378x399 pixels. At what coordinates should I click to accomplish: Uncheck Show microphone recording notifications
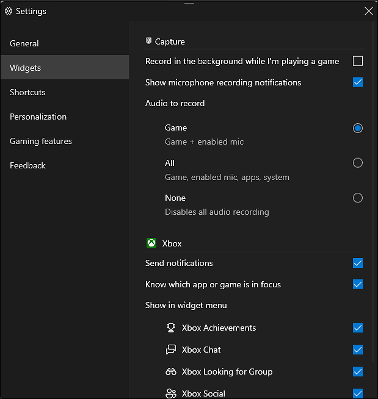point(358,82)
